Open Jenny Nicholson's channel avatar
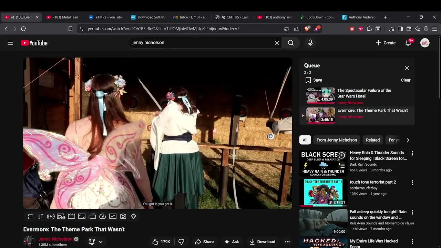Screen dimensions: 441x248 (x=29, y=241)
